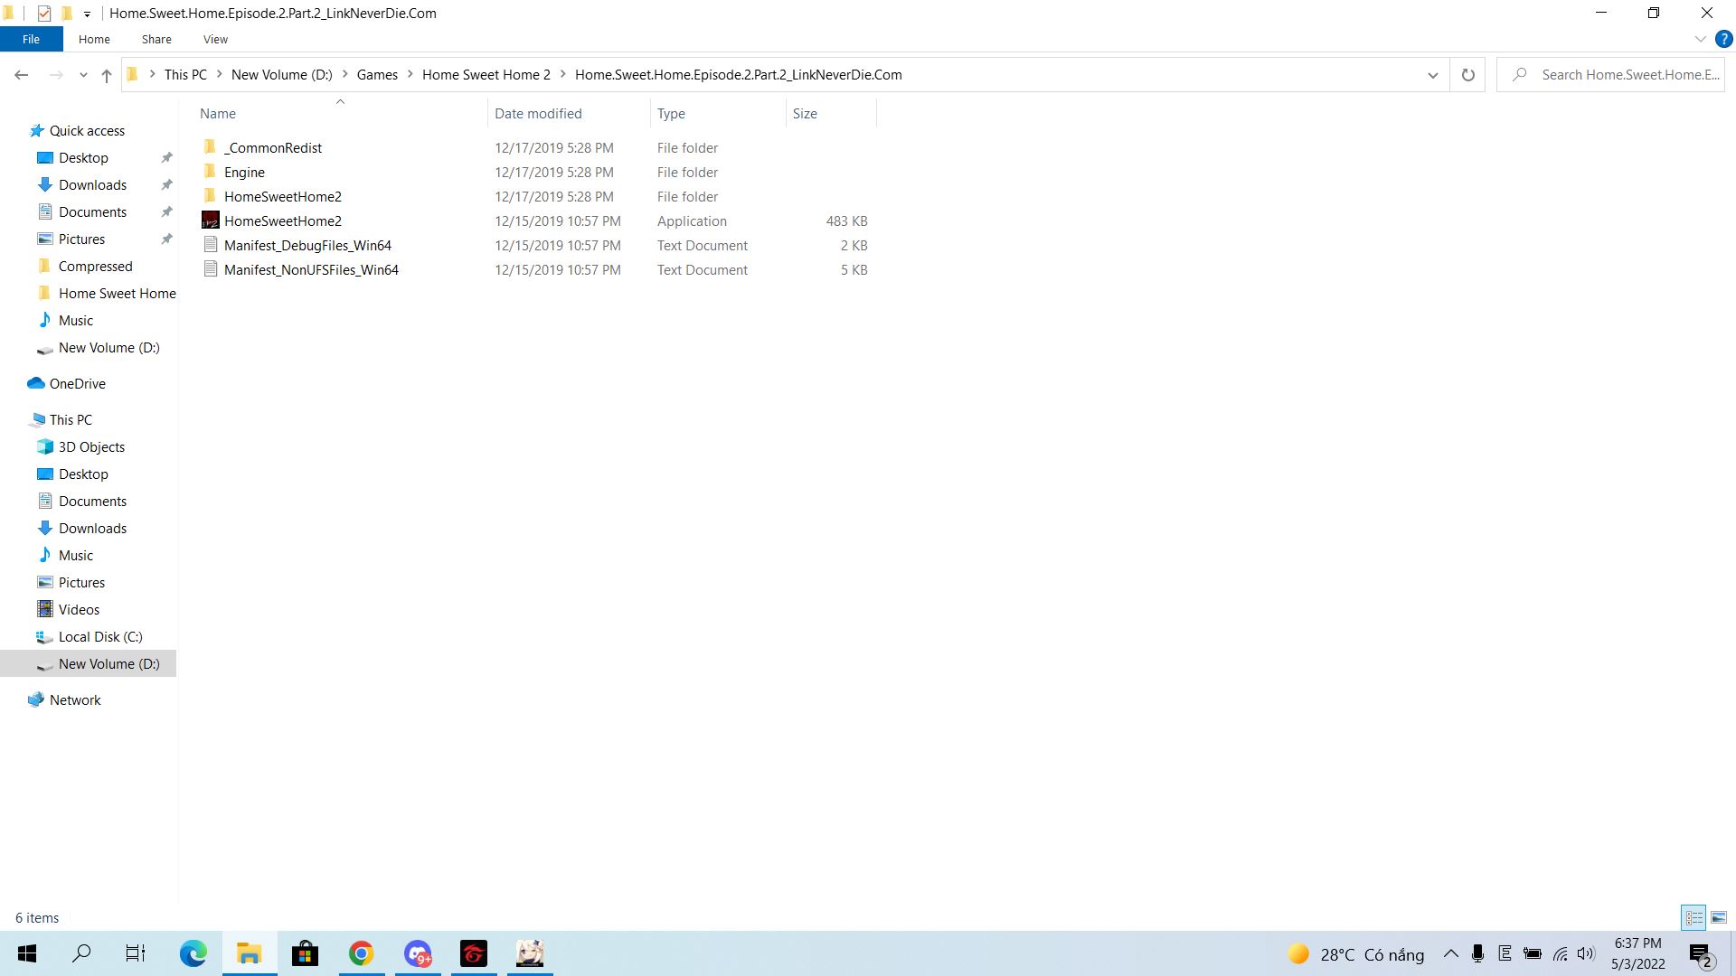Click the Up one level arrow
The image size is (1736, 976).
(x=107, y=75)
